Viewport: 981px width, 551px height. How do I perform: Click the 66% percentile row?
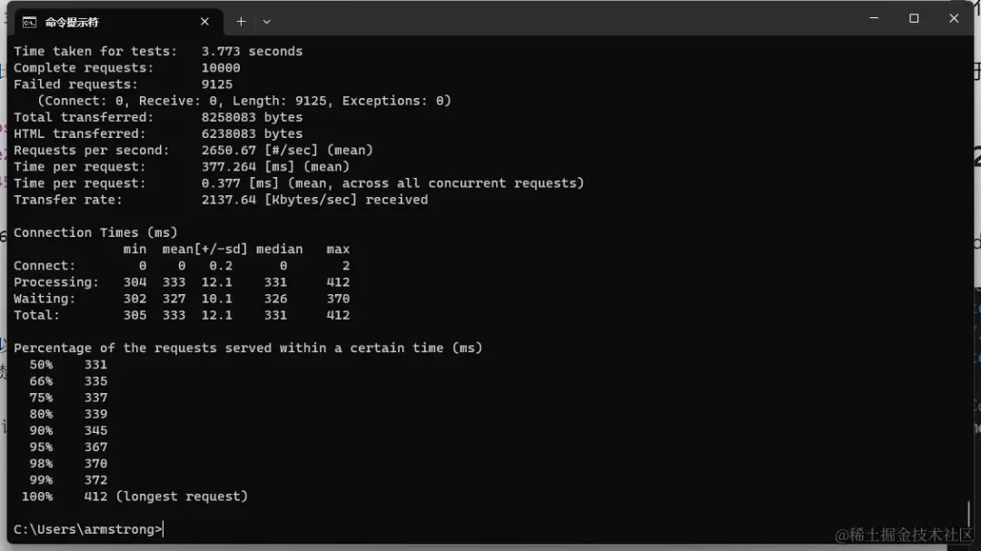point(68,381)
